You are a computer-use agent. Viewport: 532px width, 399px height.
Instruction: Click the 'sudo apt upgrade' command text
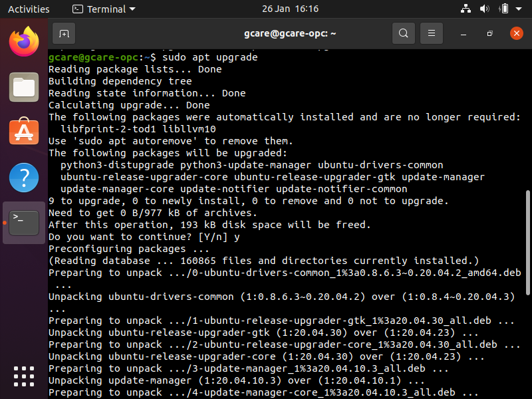[x=210, y=57]
